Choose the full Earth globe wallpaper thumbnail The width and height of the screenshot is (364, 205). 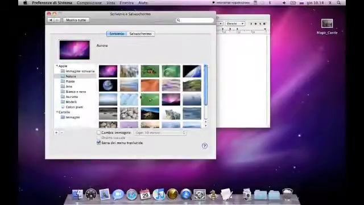[x=108, y=85]
